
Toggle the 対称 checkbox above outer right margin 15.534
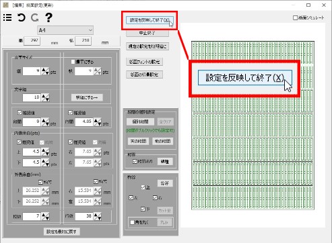(x=96, y=181)
